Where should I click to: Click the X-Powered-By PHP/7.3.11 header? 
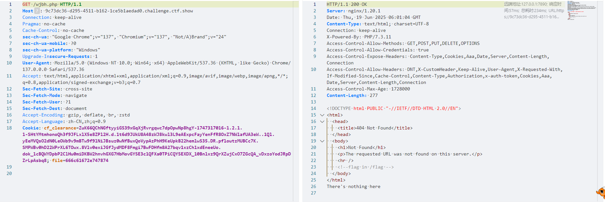[x=359, y=37]
